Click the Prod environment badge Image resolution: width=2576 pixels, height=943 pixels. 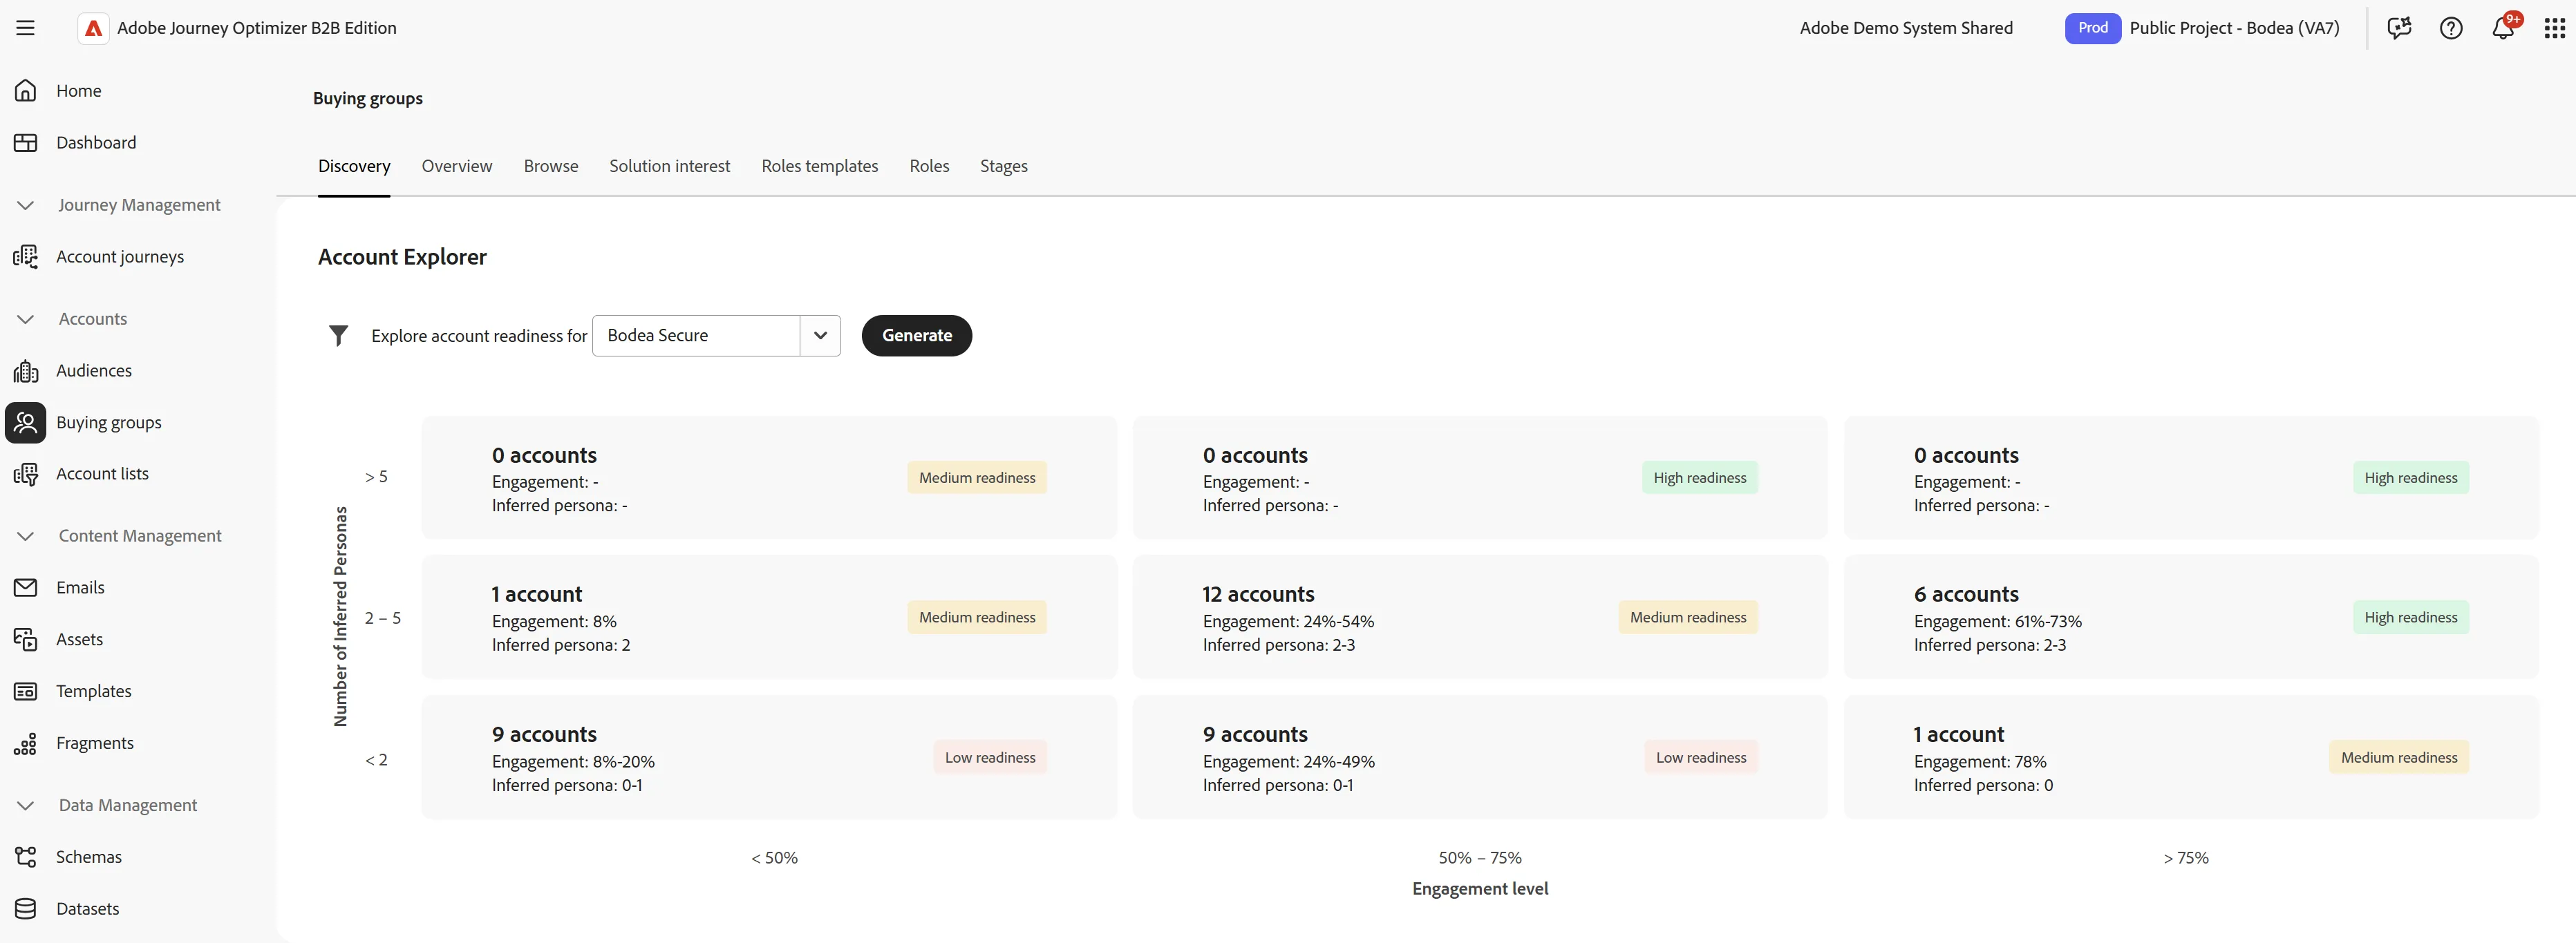click(2092, 28)
